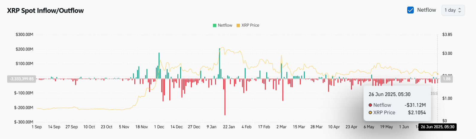Toggle the yellow XRP Price legend swatch
The image size is (476, 139).
(238, 25)
